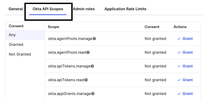
Task: Click the Actions column header
Action: (x=180, y=27)
